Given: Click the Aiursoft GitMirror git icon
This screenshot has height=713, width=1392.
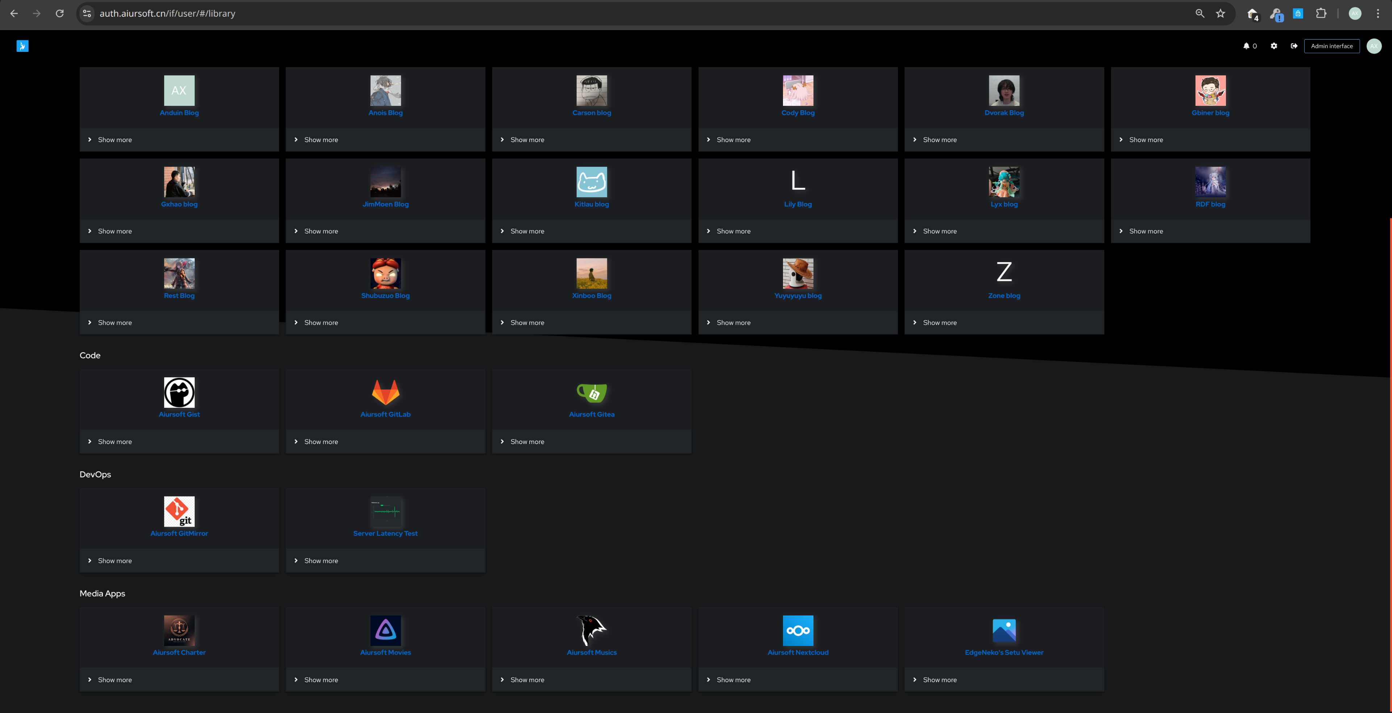Looking at the screenshot, I should point(179,511).
